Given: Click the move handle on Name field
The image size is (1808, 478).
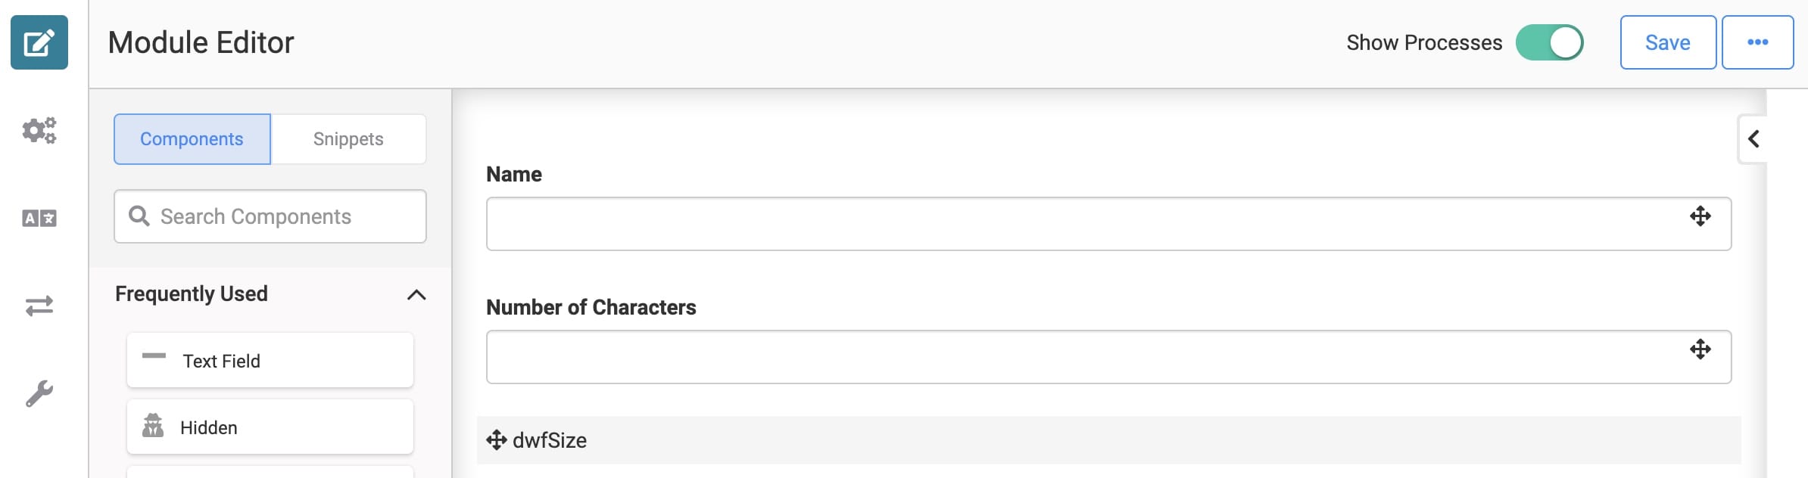Looking at the screenshot, I should [1700, 216].
